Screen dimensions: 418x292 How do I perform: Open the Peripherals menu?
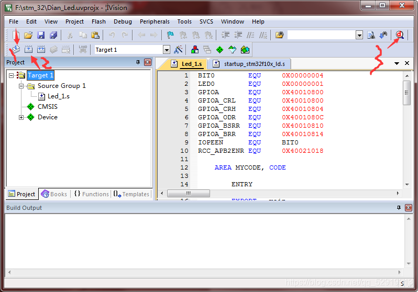pyautogui.click(x=155, y=21)
